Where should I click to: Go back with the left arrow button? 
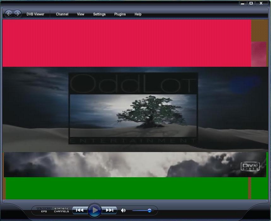point(9,14)
